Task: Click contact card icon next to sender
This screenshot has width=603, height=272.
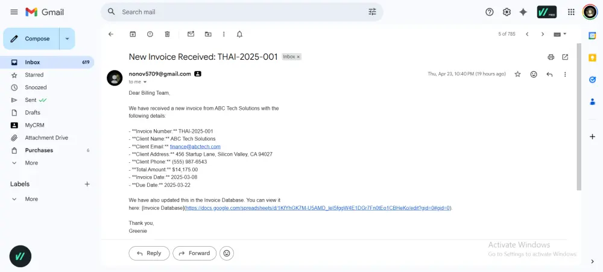Action: pyautogui.click(x=198, y=74)
